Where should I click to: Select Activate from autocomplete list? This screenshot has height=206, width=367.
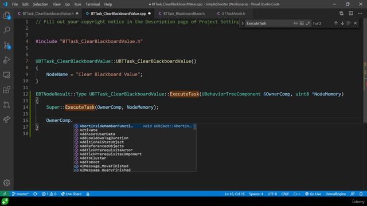pos(134,130)
